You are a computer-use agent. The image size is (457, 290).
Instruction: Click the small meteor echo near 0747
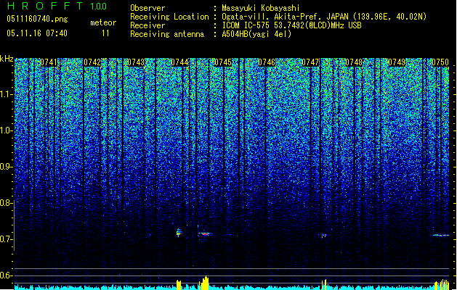click(x=324, y=236)
